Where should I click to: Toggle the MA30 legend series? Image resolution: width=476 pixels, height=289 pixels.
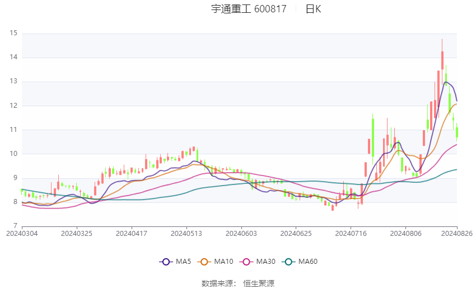pyautogui.click(x=258, y=262)
